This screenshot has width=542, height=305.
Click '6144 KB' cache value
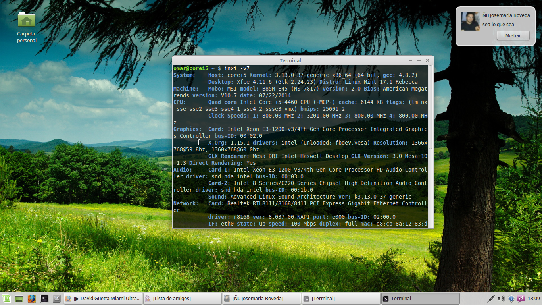pos(372,102)
